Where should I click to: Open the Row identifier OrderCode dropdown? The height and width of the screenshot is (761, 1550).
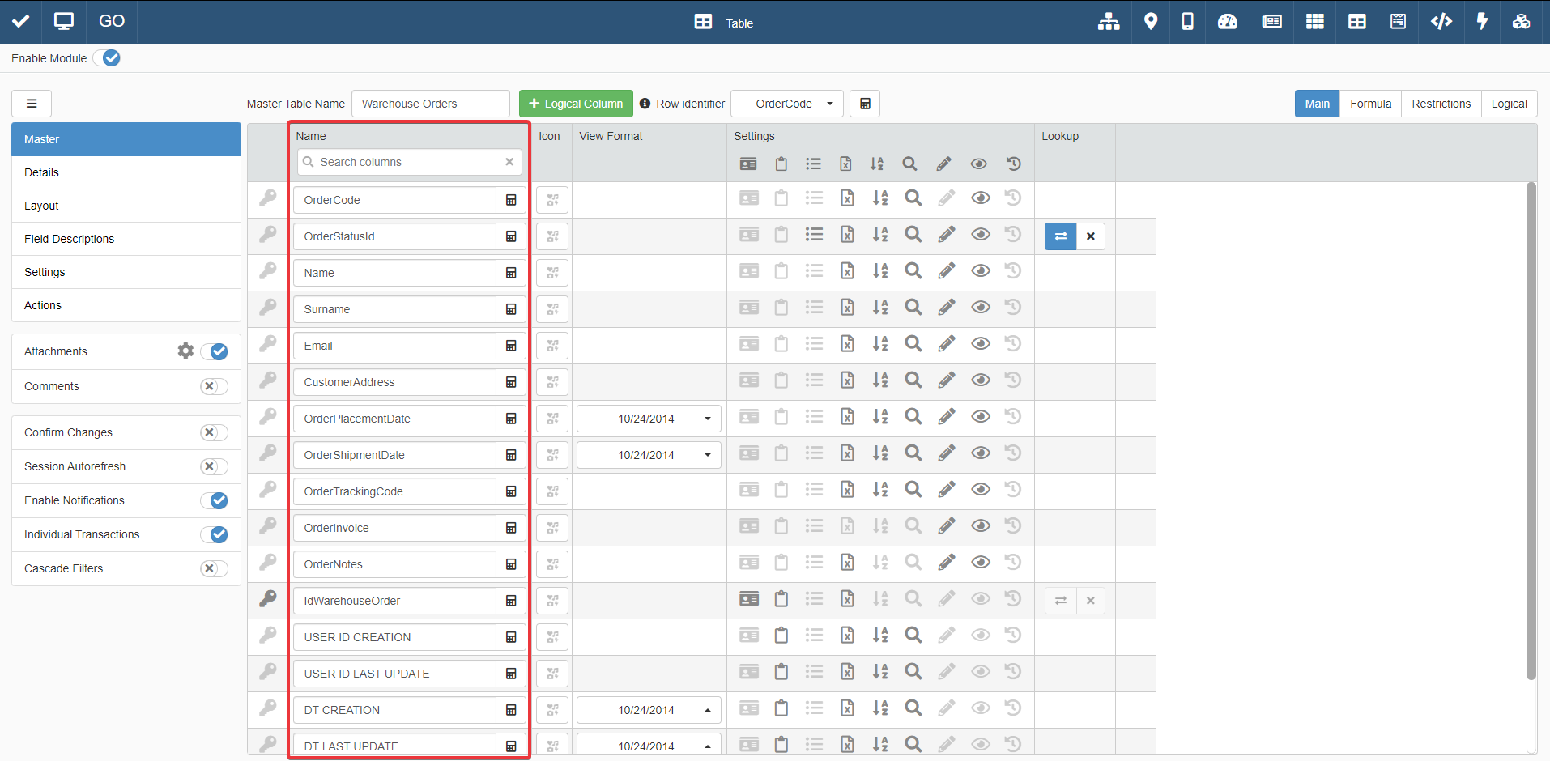pos(786,104)
